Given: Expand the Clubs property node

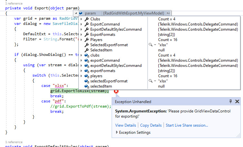Looking at the screenshot, I should click(x=81, y=19).
